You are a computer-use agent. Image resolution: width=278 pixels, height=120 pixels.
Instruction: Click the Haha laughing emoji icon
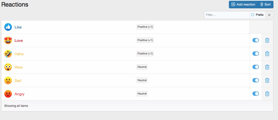tap(8, 54)
